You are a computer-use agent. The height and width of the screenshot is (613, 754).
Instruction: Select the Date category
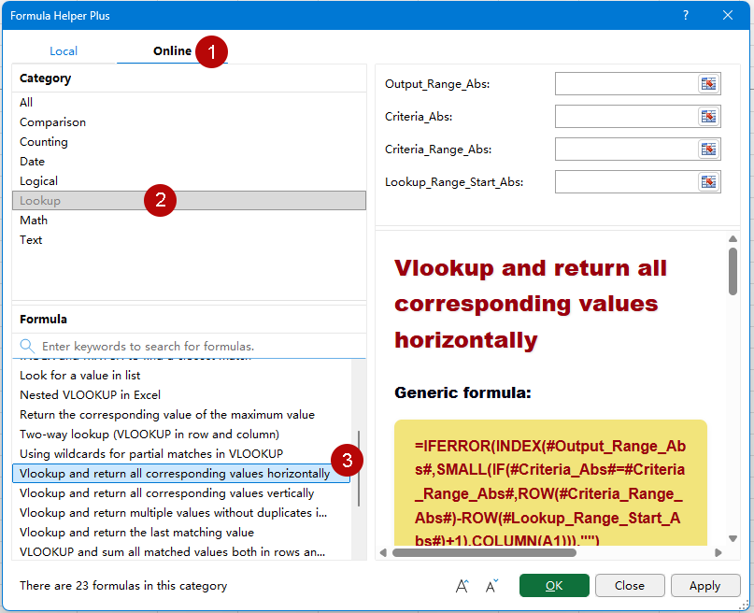pyautogui.click(x=189, y=162)
